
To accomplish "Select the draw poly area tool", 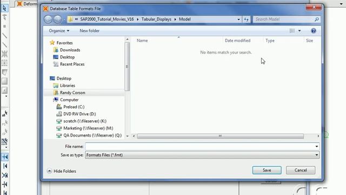I will click(4, 72).
